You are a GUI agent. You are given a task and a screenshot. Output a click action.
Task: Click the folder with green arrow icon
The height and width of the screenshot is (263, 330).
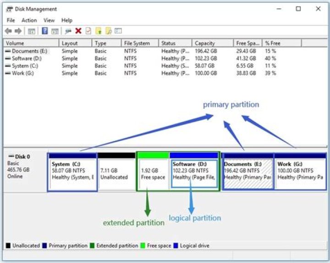pyautogui.click(x=98, y=31)
